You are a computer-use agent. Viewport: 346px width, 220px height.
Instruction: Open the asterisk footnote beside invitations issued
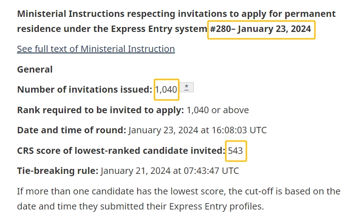(186, 87)
